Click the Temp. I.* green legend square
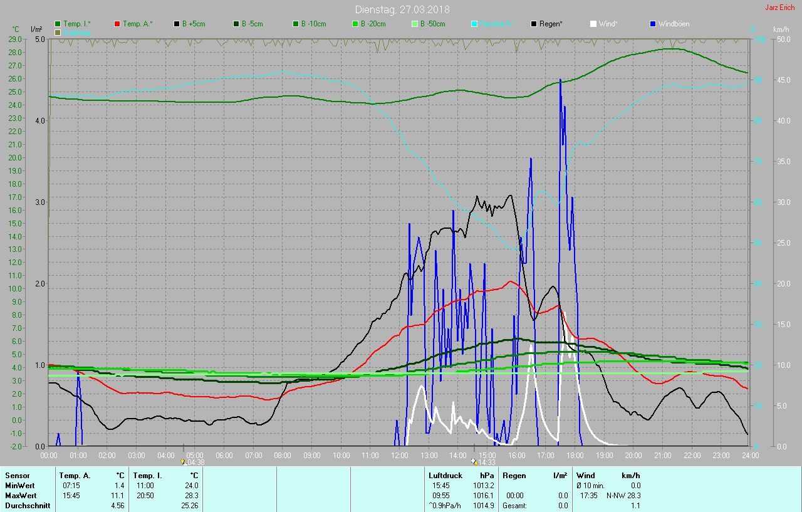The height and width of the screenshot is (512, 802). point(58,24)
